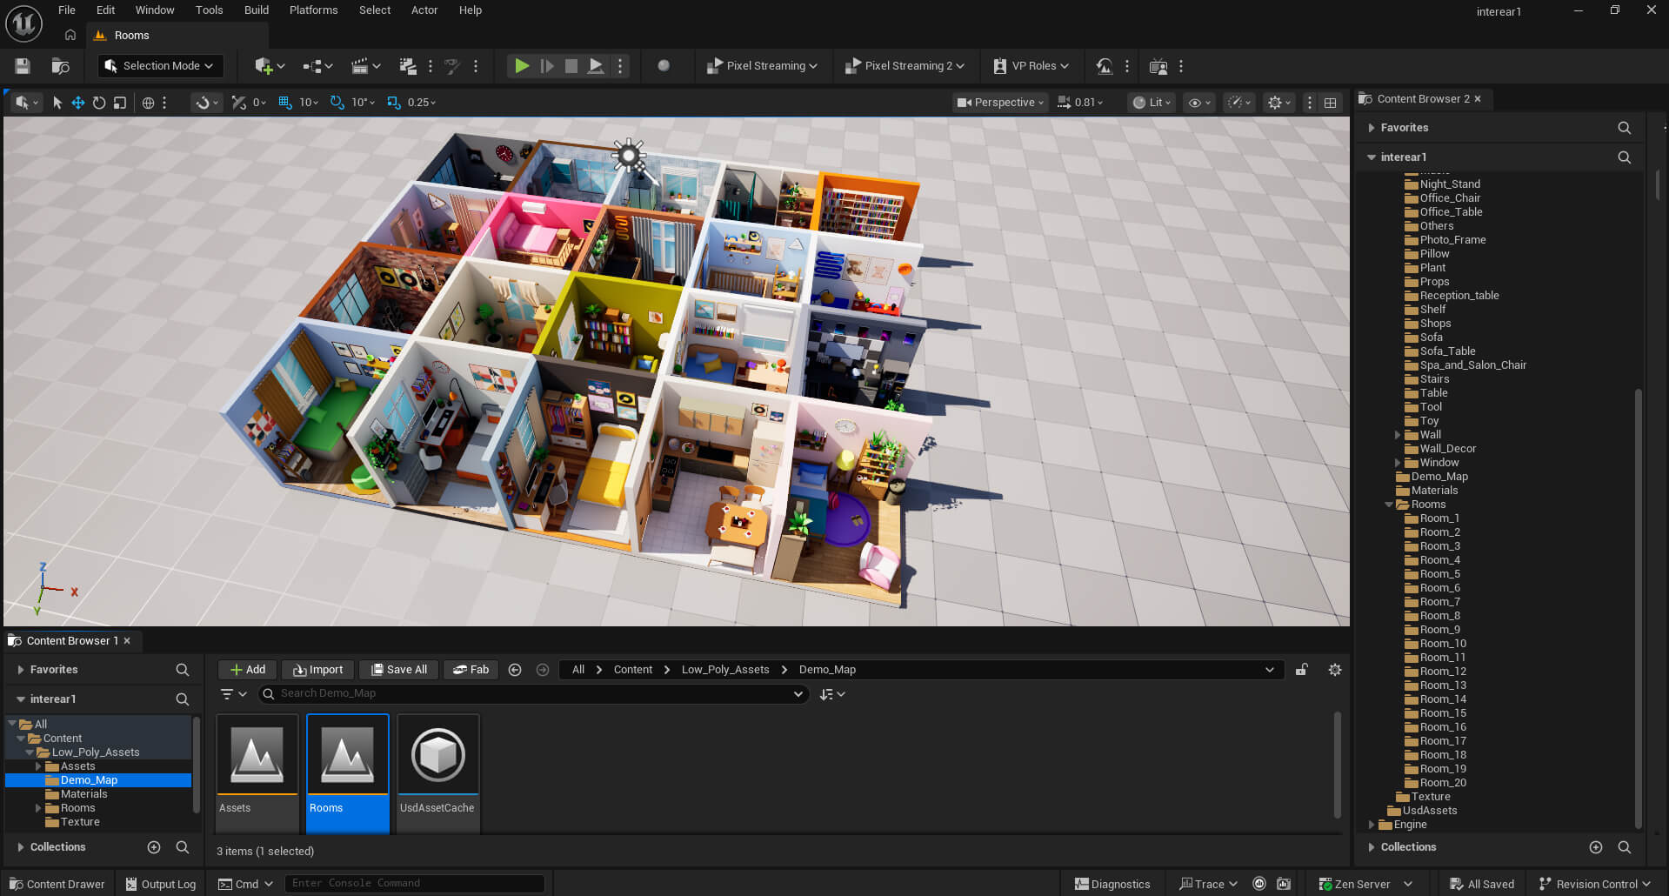Choose the select objects arrow tool
Screen dimensions: 1669x896
coord(57,103)
